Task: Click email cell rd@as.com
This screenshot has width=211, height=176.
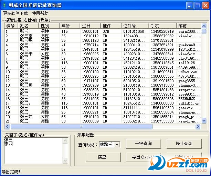Action: tap(188, 72)
